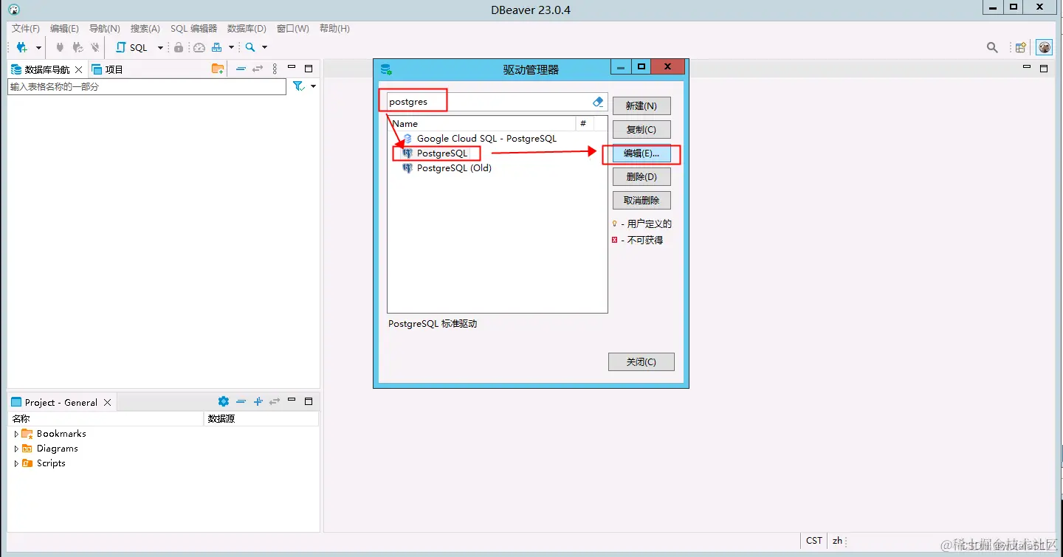Screen dimensions: 1063x557
Task: Select the DBeaver perspective beaver icon
Action: tap(1044, 47)
